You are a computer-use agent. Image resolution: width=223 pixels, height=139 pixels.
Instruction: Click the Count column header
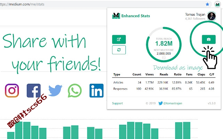pyautogui.click(x=137, y=74)
